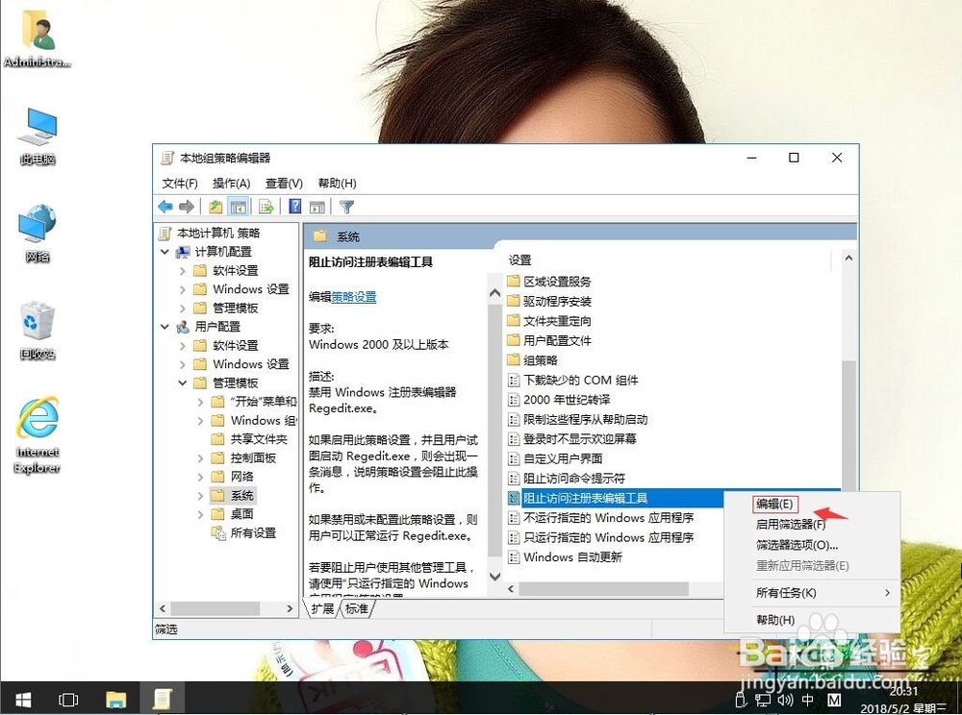Expand 所有任务(K) submenu arrow

pyautogui.click(x=887, y=592)
